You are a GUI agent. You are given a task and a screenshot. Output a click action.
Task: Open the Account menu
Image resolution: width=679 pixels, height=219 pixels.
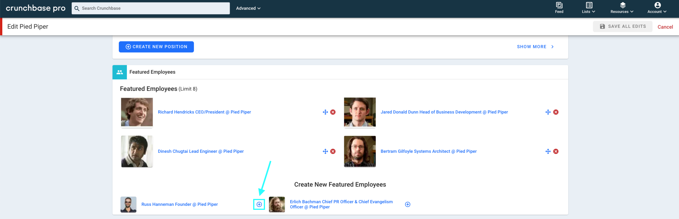click(657, 8)
